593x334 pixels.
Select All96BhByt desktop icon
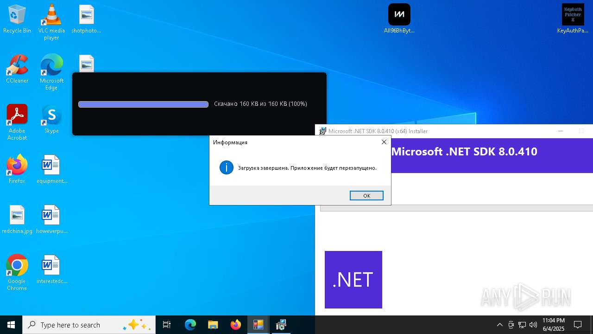point(399,19)
